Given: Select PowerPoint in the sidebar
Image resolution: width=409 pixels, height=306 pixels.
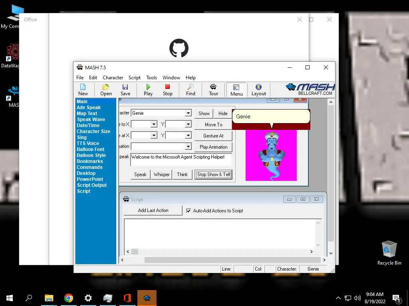Looking at the screenshot, I should tap(90, 179).
